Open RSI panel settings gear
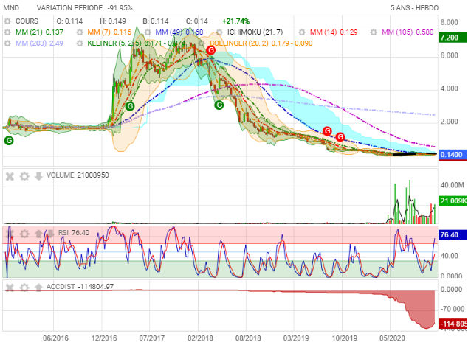This screenshot has width=471, height=345. point(24,233)
